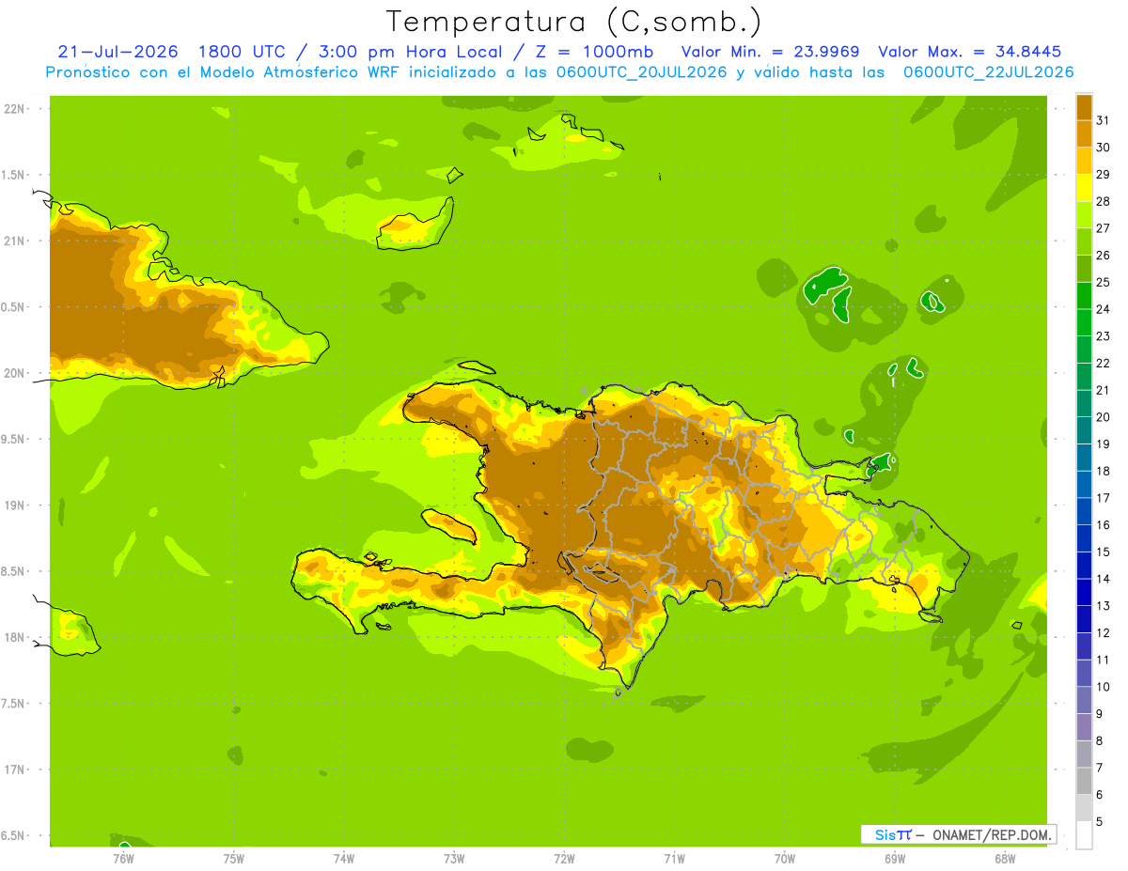Click 'Valor Min. = 23.9969' value
The height and width of the screenshot is (871, 1128).
[x=769, y=52]
